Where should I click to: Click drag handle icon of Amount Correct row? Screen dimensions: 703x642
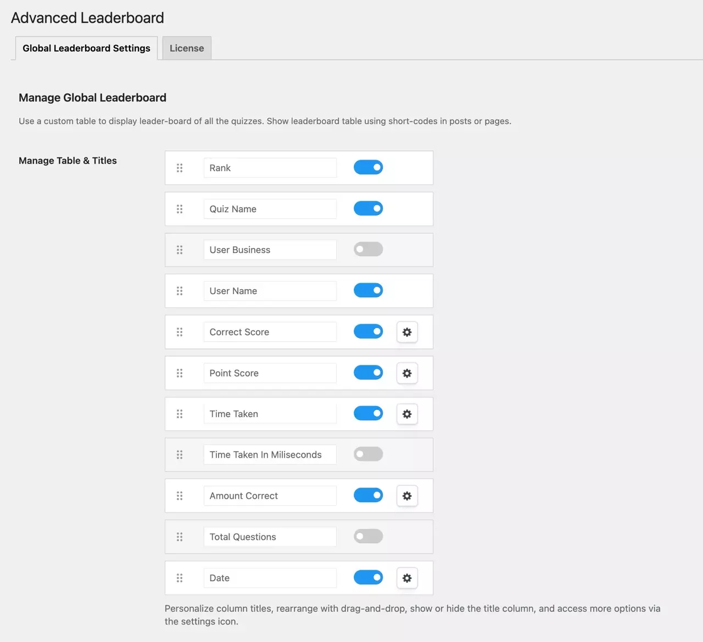[180, 496]
